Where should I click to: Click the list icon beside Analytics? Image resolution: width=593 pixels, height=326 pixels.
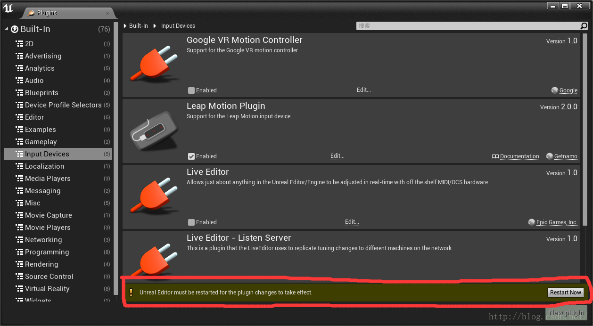(19, 68)
